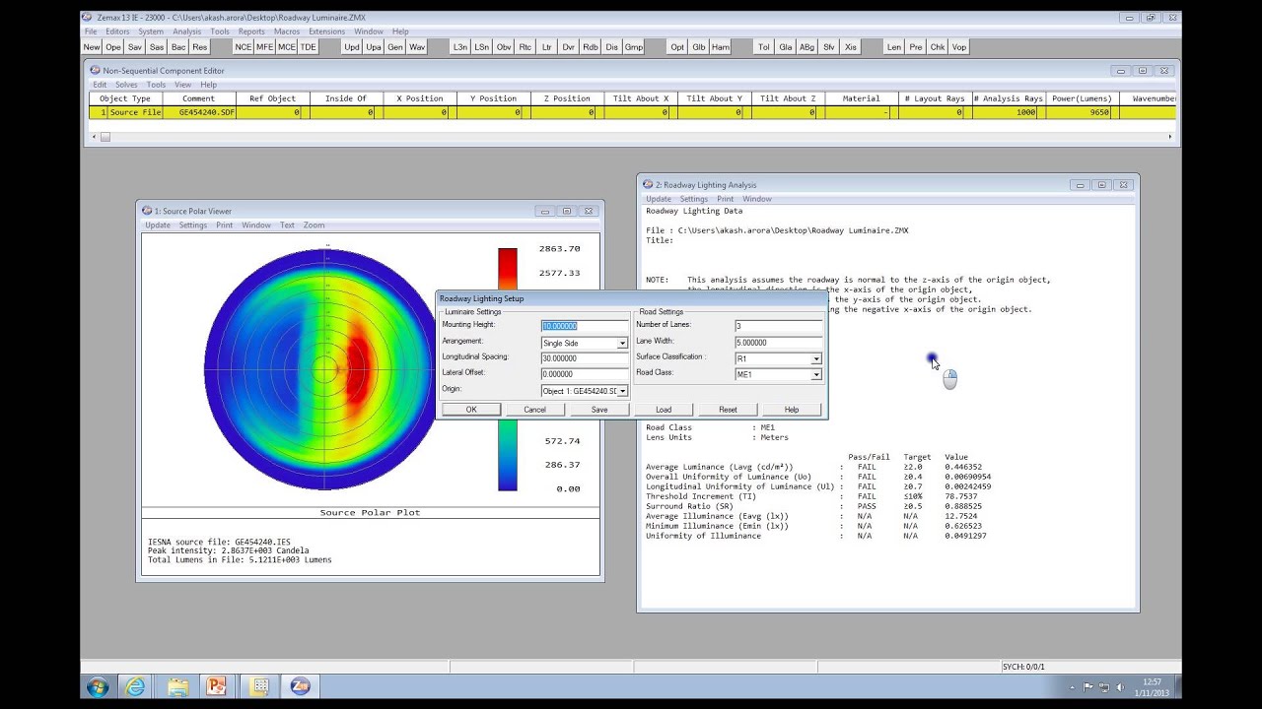Click OK in Roadway Lighting Setup

471,410
